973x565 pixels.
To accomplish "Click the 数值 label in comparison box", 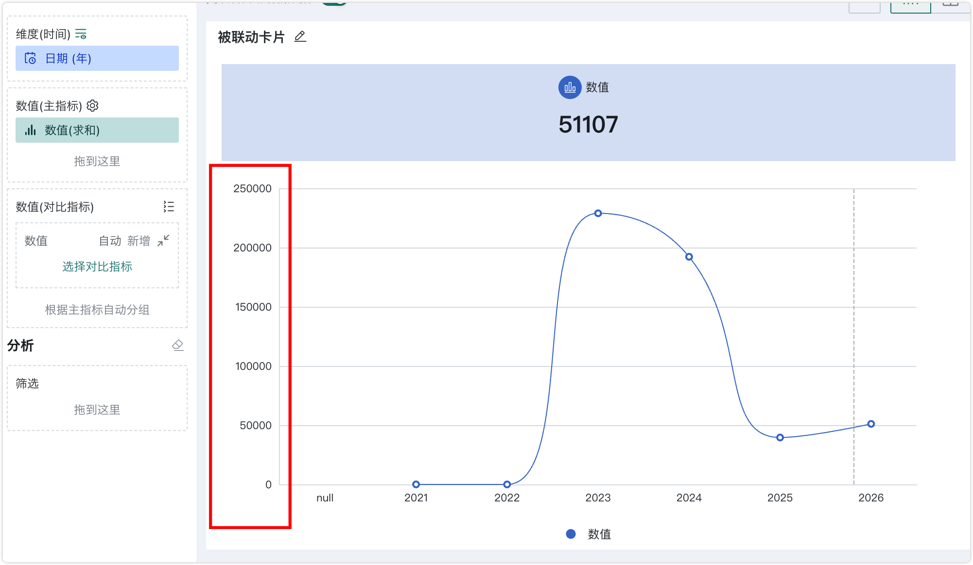I will (36, 241).
